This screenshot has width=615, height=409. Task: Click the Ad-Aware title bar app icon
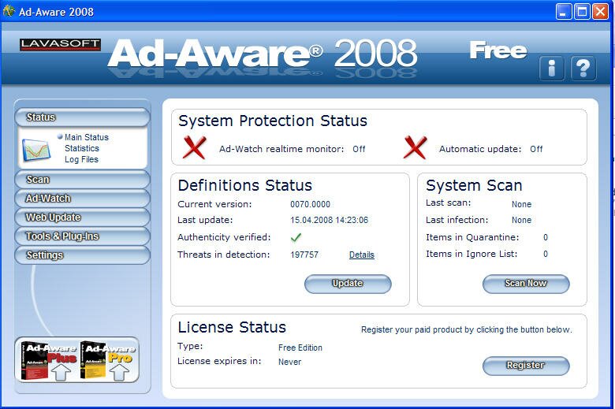coord(9,11)
